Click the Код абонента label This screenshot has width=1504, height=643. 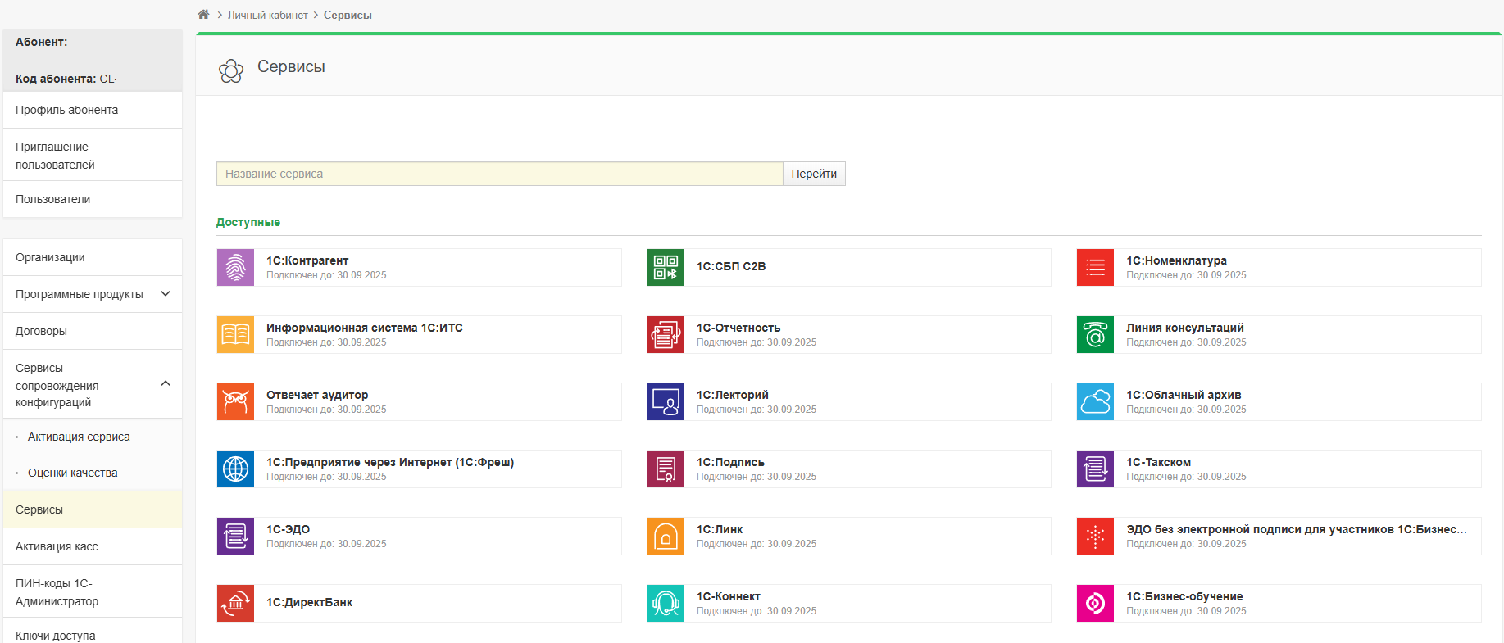pos(56,79)
